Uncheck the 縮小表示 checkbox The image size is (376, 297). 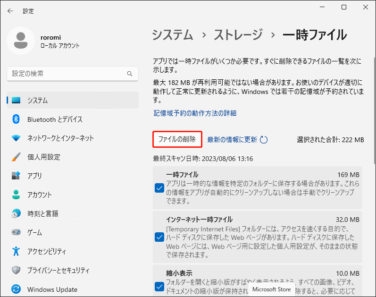159,287
